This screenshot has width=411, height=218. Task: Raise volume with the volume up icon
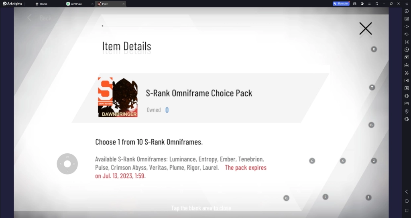(407, 26)
